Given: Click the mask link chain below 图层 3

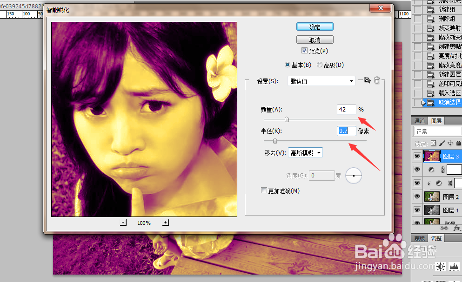Looking at the screenshot, I should pyautogui.click(x=442, y=170).
